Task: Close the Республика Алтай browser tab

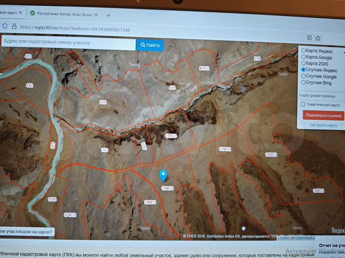Action: click(96, 14)
